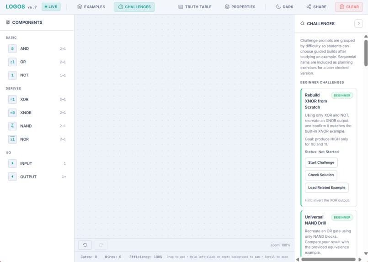Click the redo arrow button

pos(101,245)
